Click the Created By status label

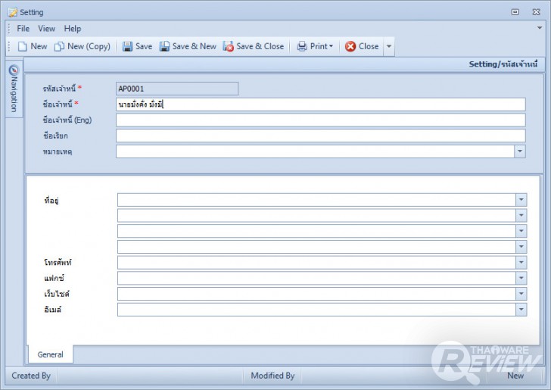(x=31, y=376)
